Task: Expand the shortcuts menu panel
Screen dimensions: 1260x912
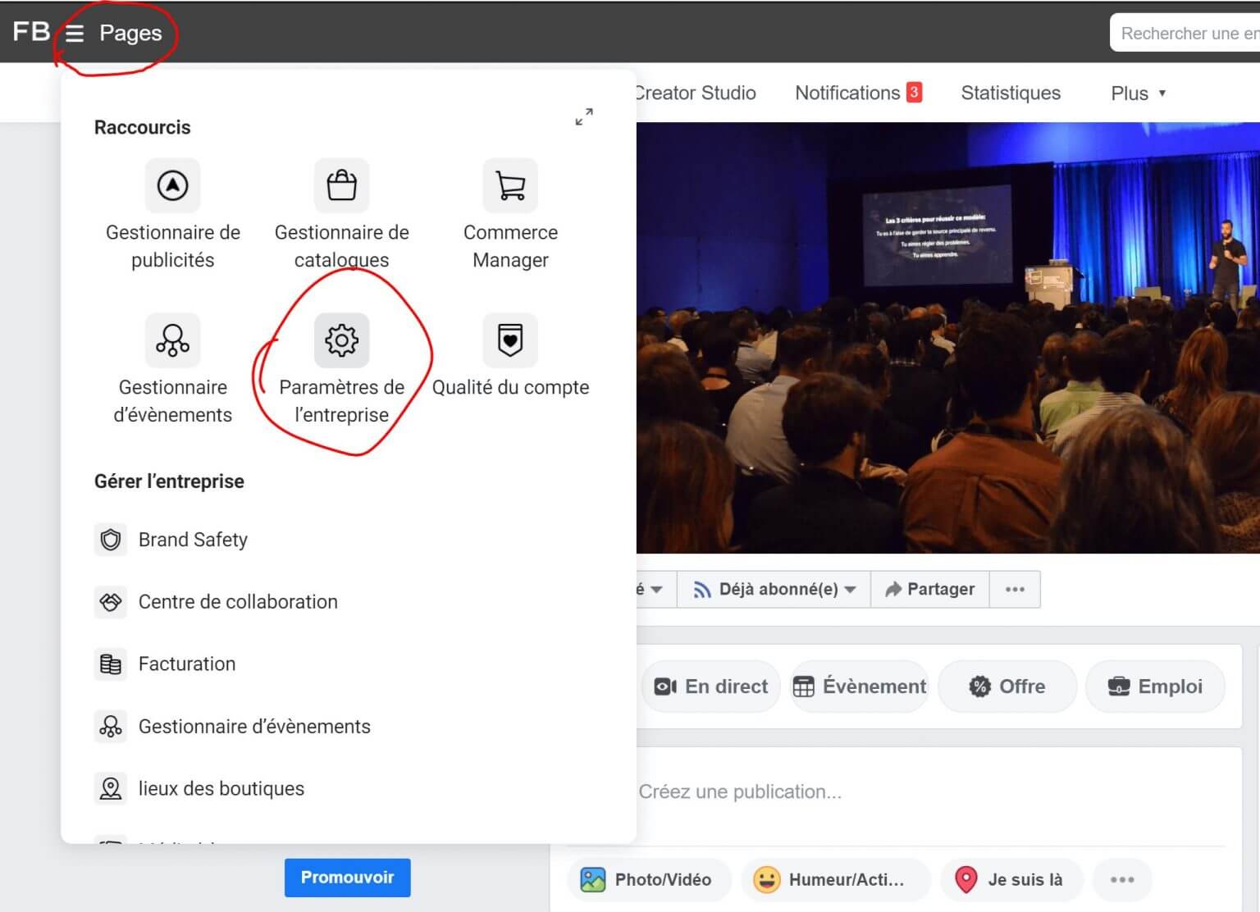Action: (583, 117)
